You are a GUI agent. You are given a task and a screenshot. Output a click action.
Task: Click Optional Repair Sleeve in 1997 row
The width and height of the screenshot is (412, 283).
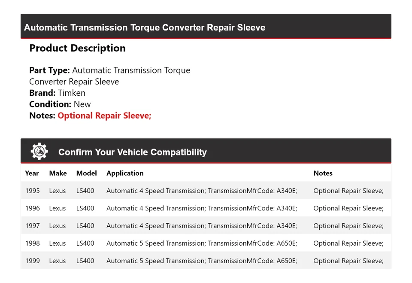(348, 225)
